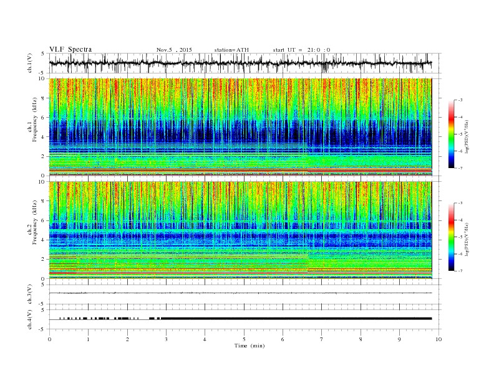Image resolution: width=494 pixels, height=381 pixels.
Task: Click the ch.3 voltage trace panel
Action: click(x=245, y=294)
